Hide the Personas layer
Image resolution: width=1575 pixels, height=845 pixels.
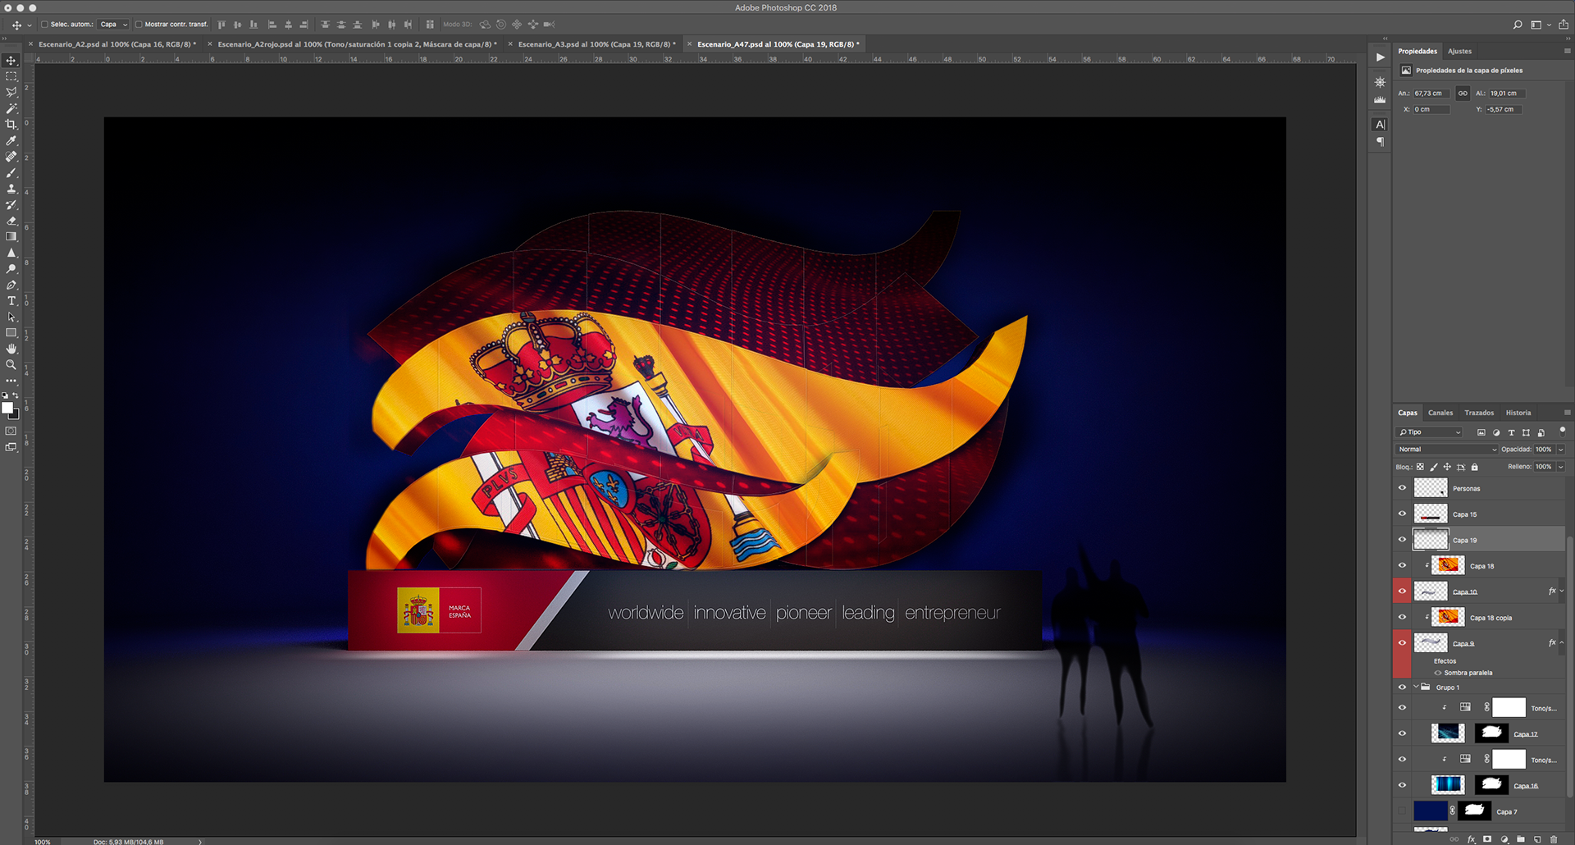pyautogui.click(x=1402, y=488)
